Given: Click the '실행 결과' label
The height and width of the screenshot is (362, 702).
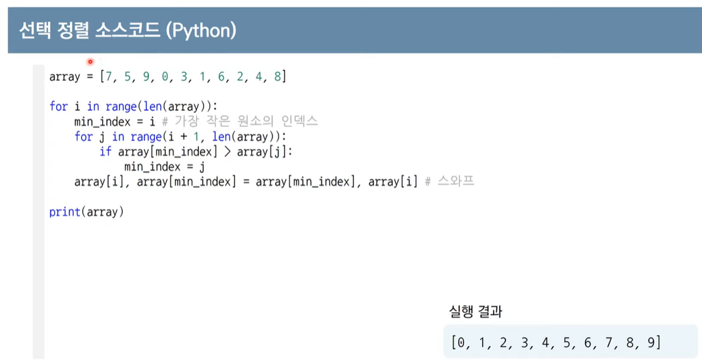Looking at the screenshot, I should click(x=475, y=311).
